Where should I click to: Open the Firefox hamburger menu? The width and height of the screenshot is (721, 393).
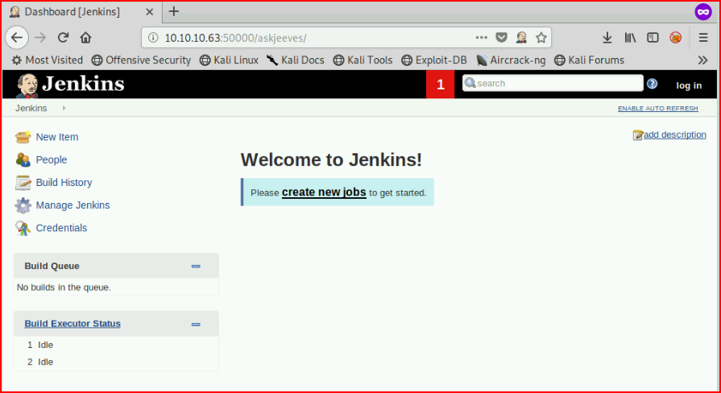(703, 38)
